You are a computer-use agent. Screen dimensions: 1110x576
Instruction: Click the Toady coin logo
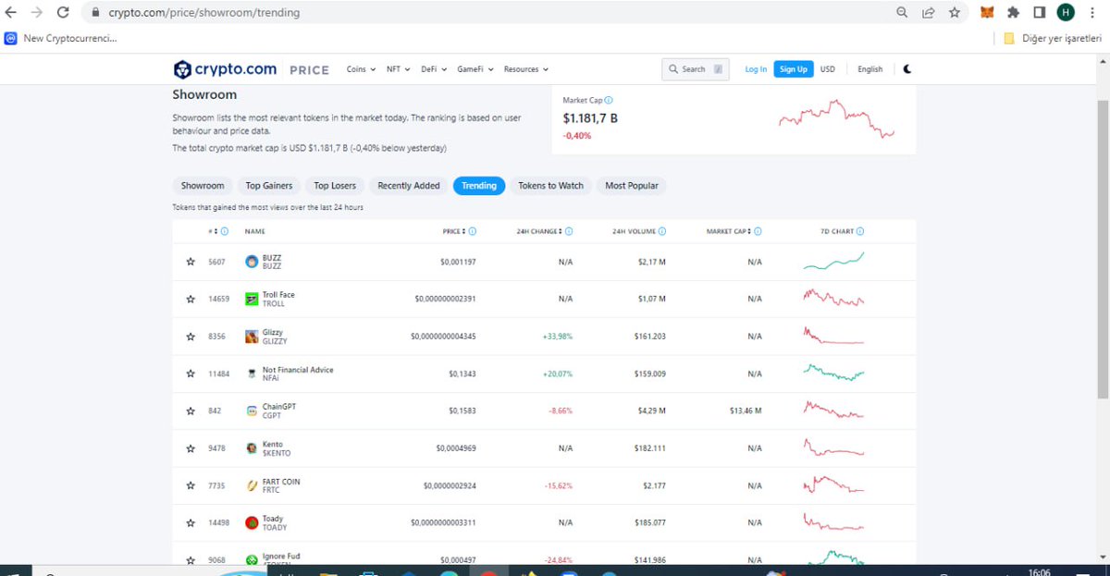(x=252, y=522)
